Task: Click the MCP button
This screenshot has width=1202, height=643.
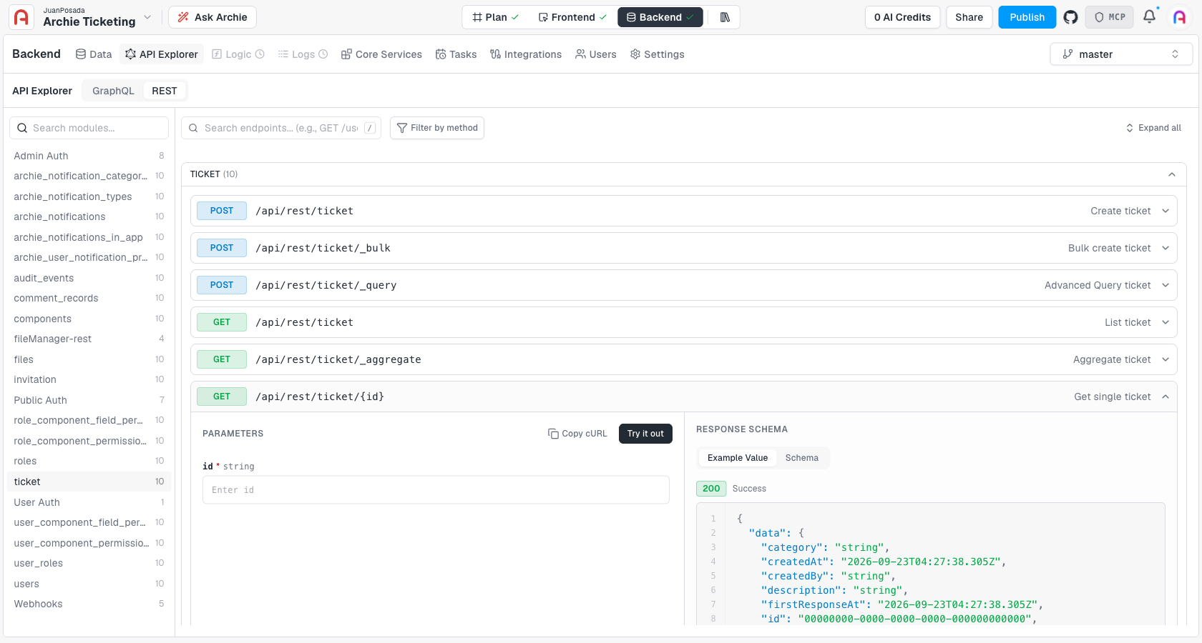Action: point(1110,17)
